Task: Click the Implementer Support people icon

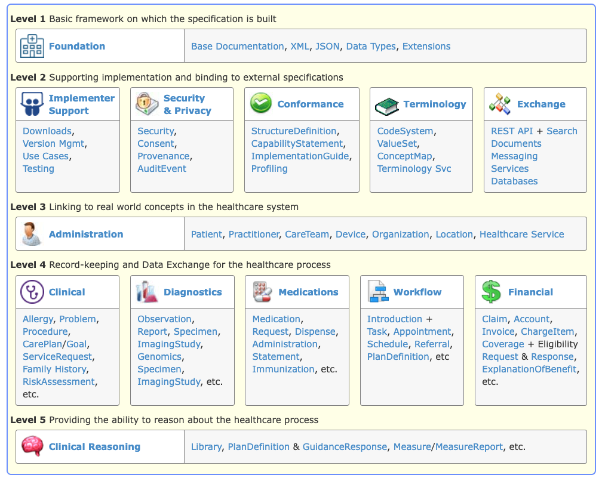Action: coord(32,104)
